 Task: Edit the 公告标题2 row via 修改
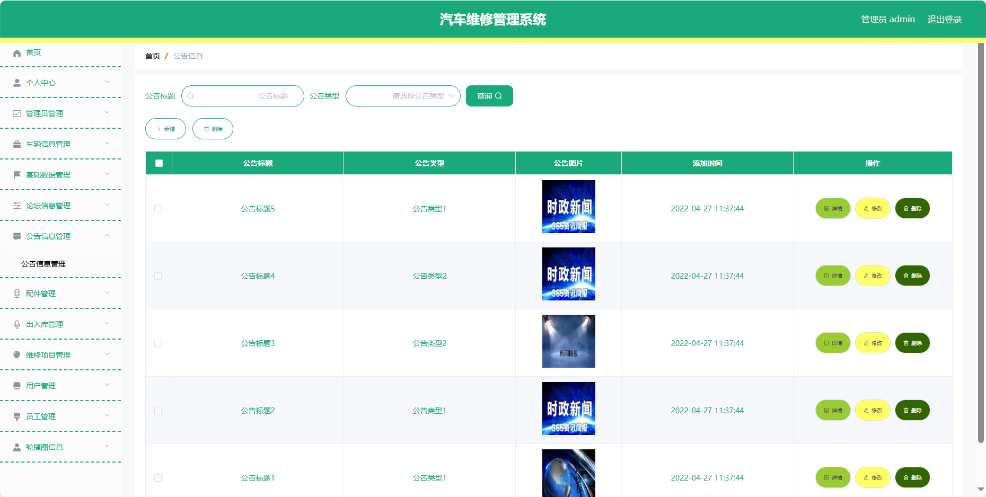coord(873,410)
